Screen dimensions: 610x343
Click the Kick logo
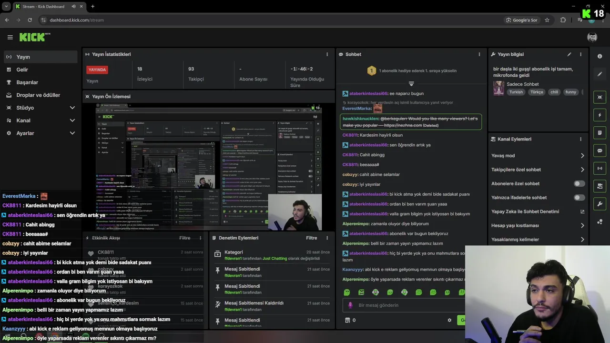34,37
